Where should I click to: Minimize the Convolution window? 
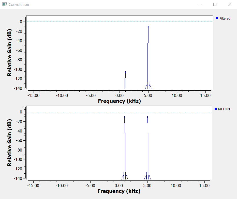pyautogui.click(x=200, y=4)
